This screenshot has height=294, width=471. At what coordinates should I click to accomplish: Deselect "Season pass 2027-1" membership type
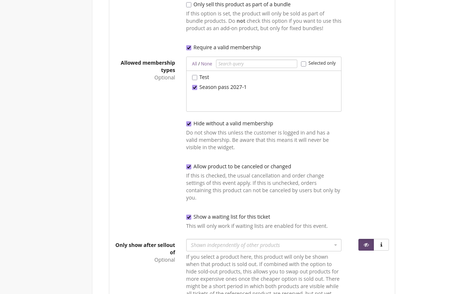point(195,87)
